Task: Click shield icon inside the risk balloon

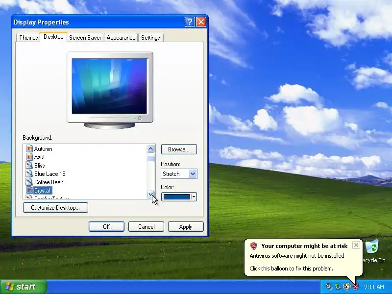Action: tap(253, 246)
